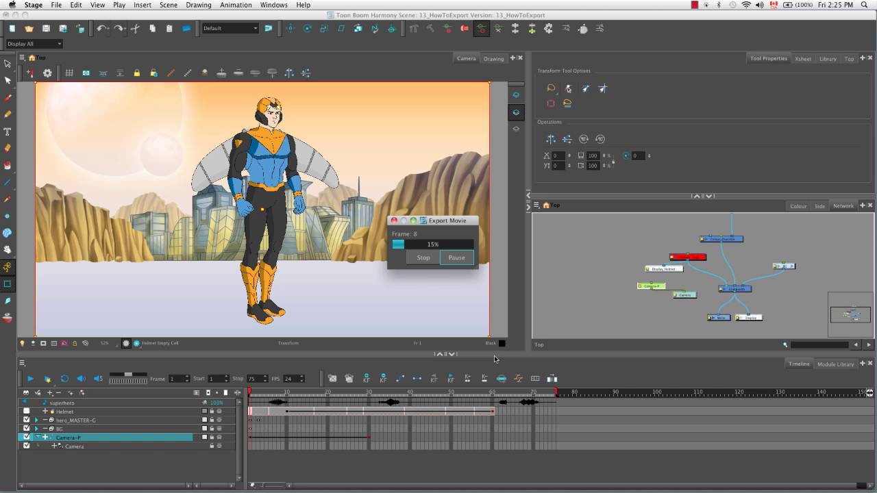The height and width of the screenshot is (493, 877).
Task: Click the Flip Horizontal icon in Camera toolbar
Action: (x=289, y=73)
